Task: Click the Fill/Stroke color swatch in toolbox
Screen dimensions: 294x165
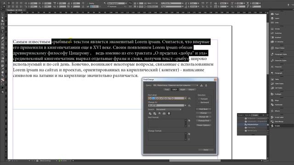Action: coord(2,80)
